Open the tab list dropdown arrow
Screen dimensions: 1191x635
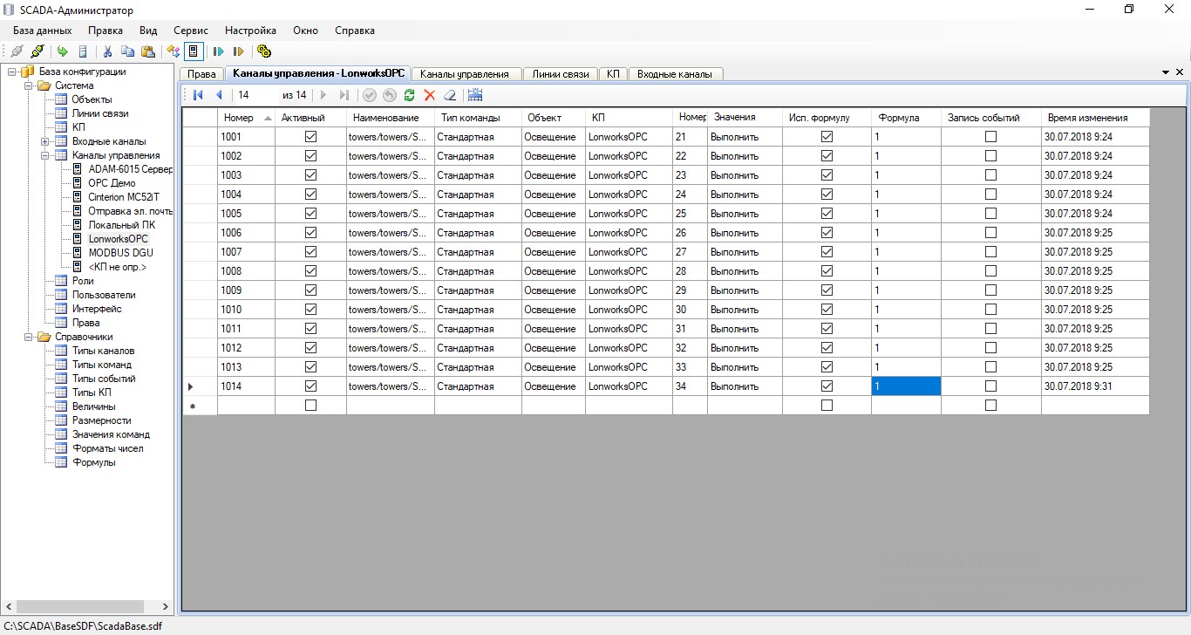(1167, 72)
